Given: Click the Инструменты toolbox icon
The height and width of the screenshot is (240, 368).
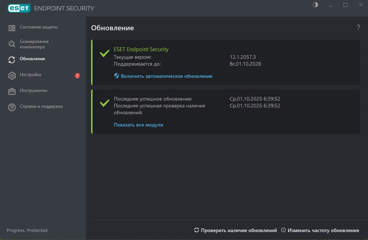Looking at the screenshot, I should [12, 91].
